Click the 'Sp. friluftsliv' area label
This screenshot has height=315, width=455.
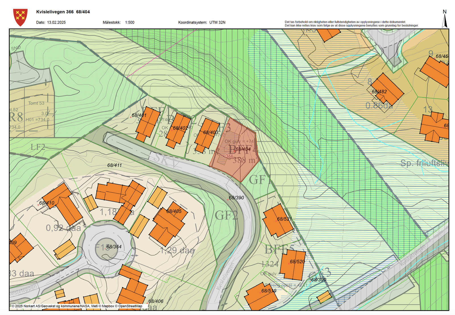(x=424, y=163)
